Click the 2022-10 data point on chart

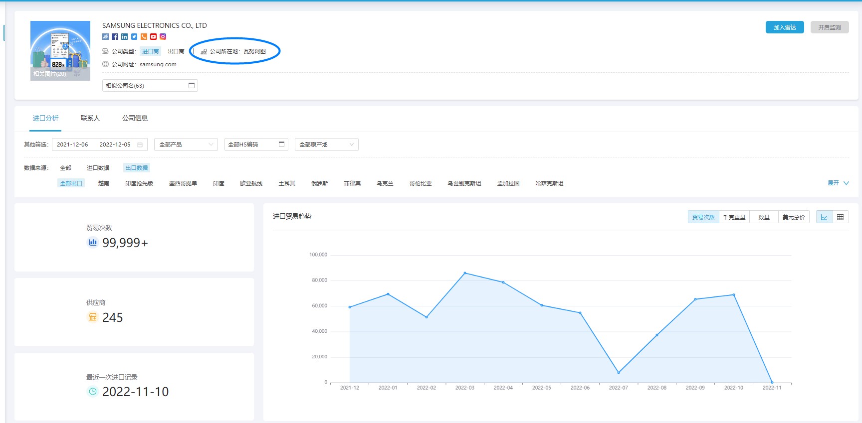click(733, 295)
